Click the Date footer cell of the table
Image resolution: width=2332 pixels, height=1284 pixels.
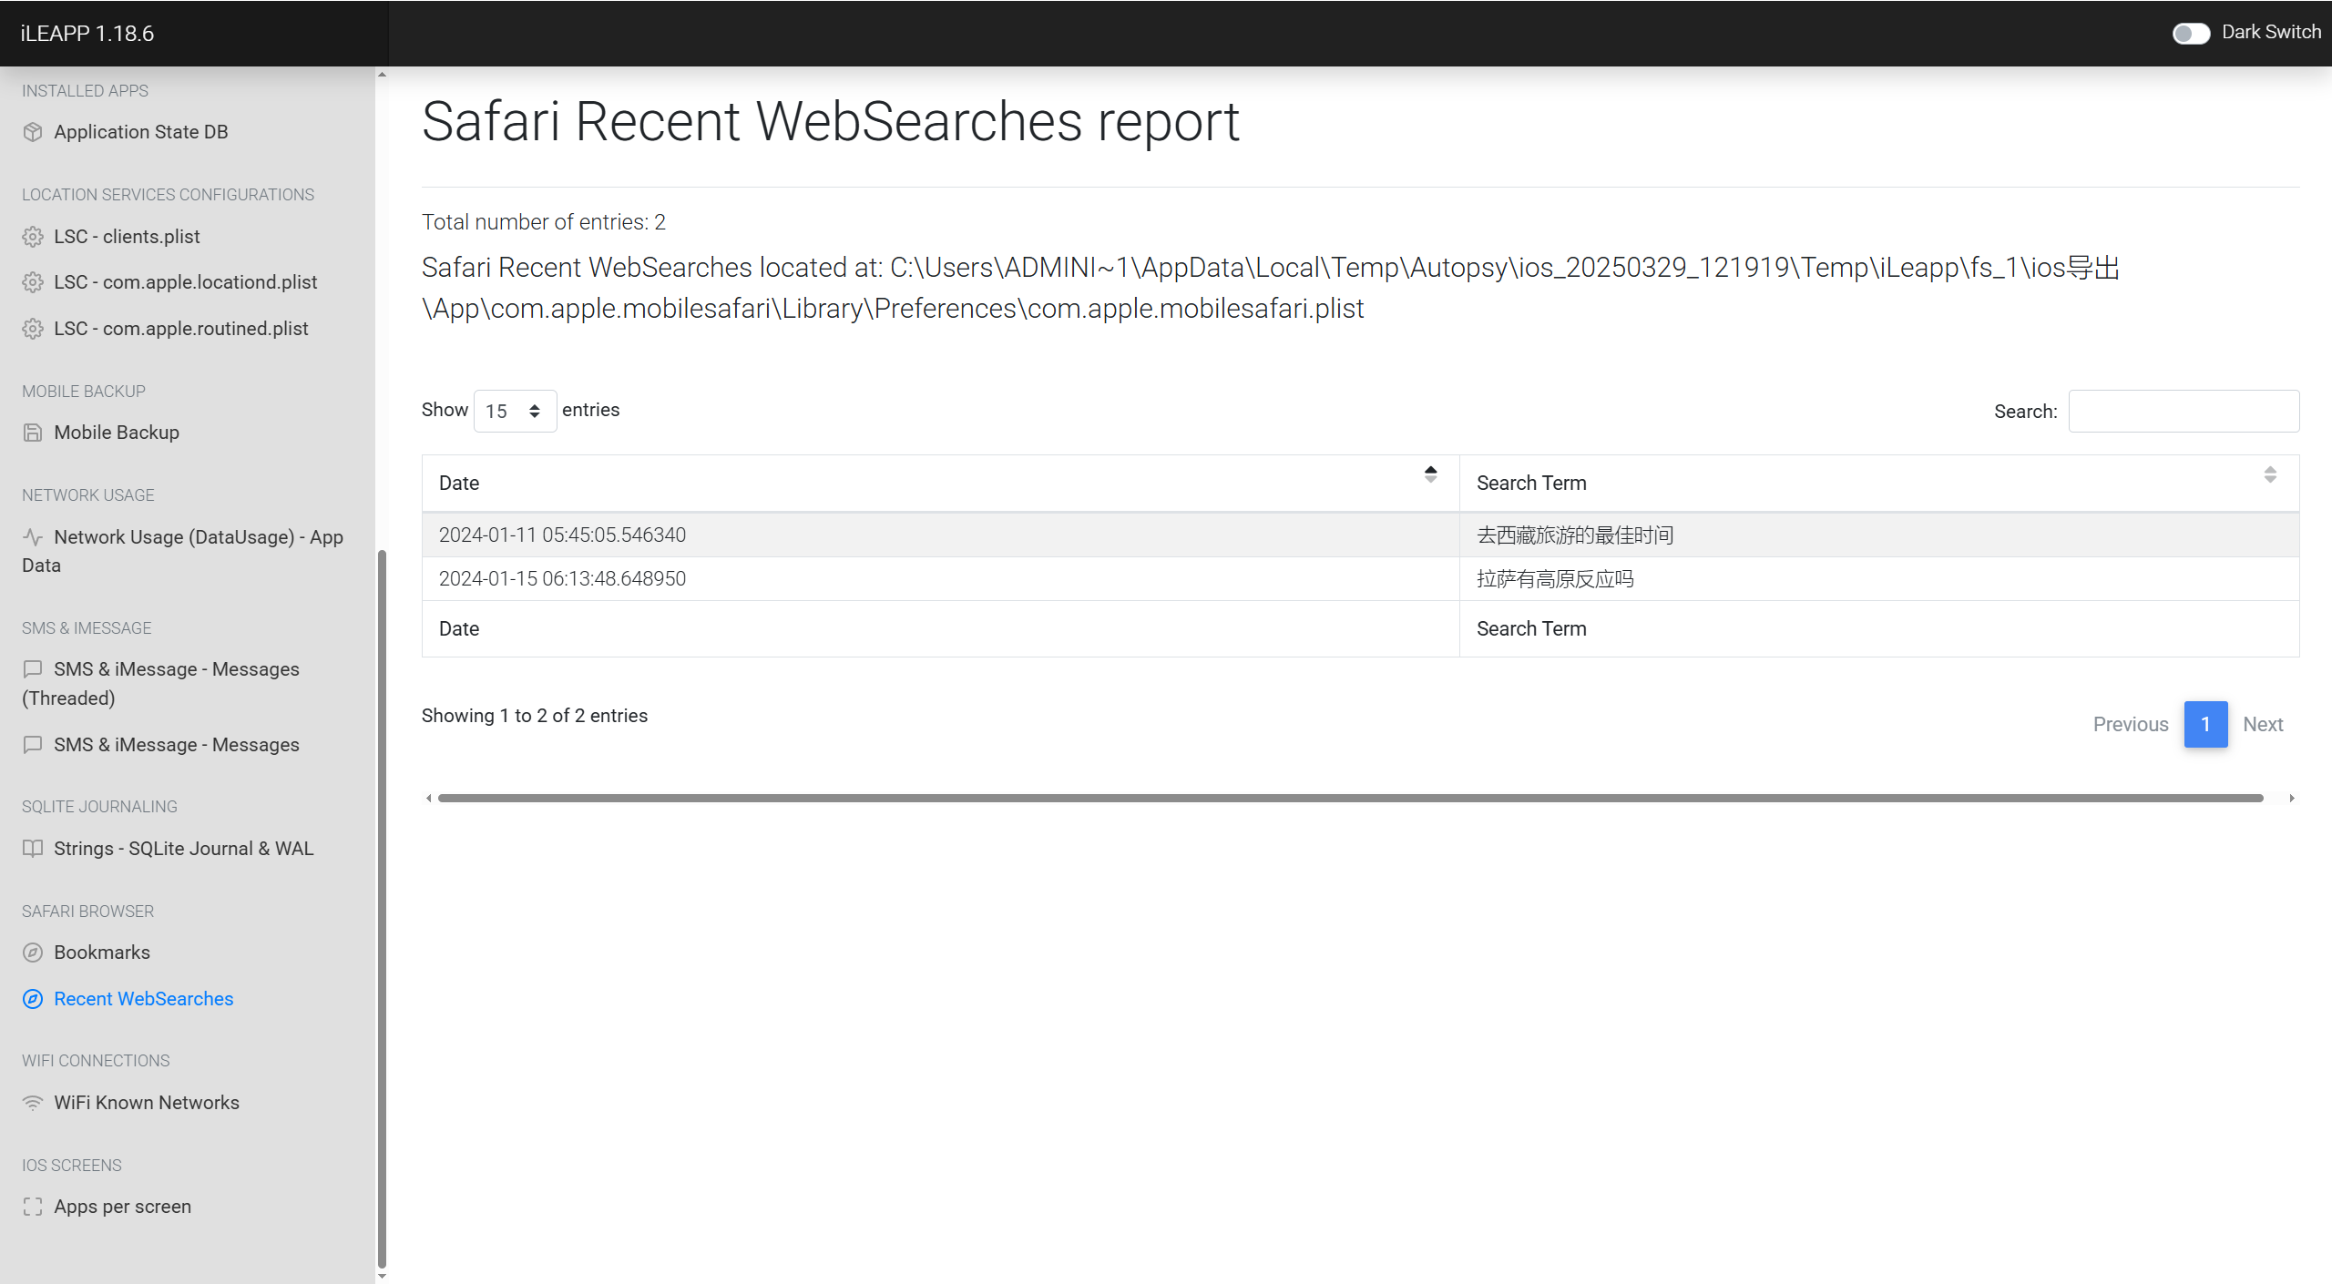940,629
